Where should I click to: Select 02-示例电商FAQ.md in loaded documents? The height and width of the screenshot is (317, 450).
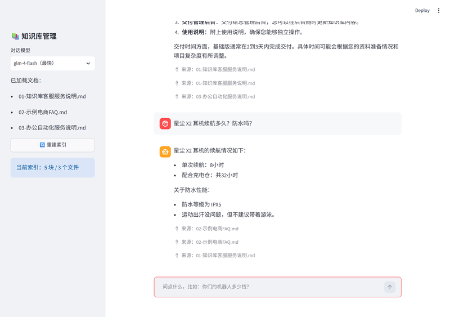[43, 112]
